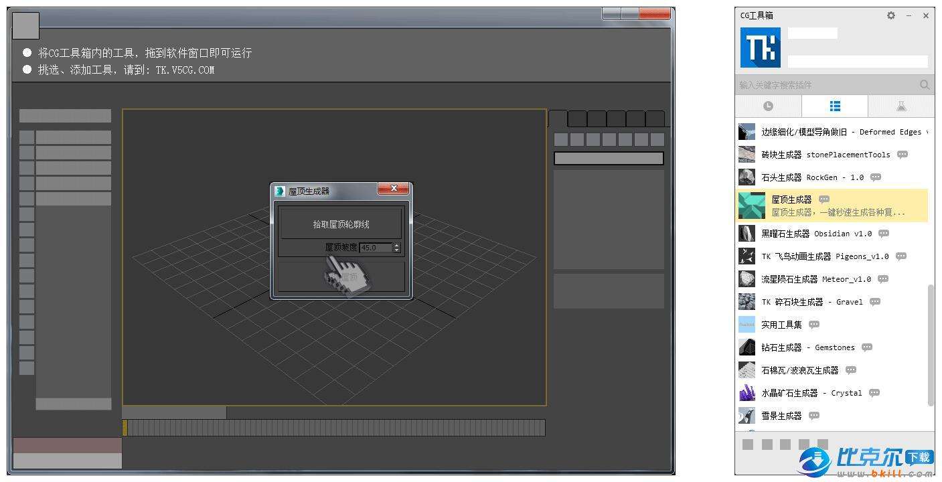Close the 屋顶生成器 dialog
The width and height of the screenshot is (942, 482).
(x=393, y=189)
